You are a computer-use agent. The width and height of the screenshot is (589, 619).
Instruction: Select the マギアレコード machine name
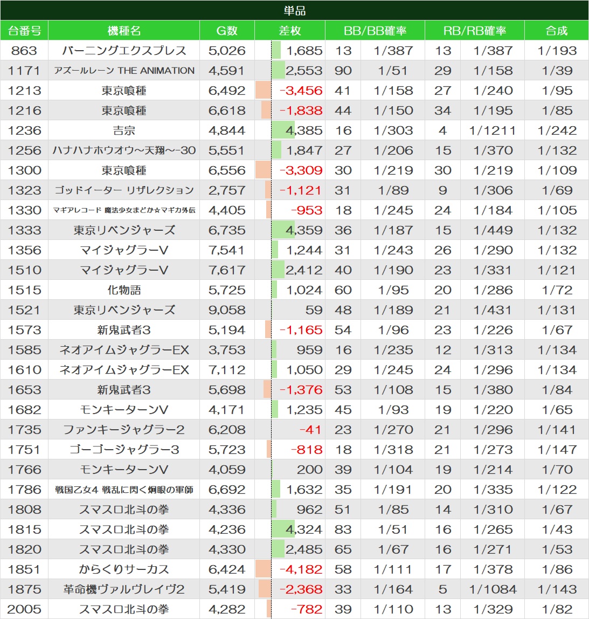[124, 210]
